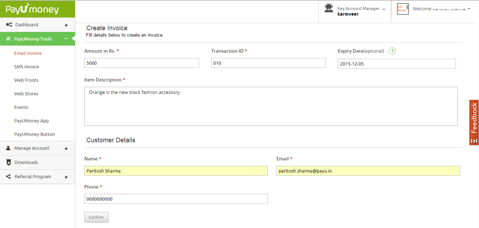Click the Expiry Date(optional) label

pos(361,51)
